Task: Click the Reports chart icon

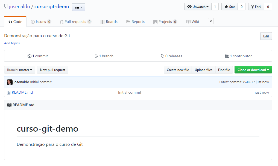Action: click(x=128, y=22)
